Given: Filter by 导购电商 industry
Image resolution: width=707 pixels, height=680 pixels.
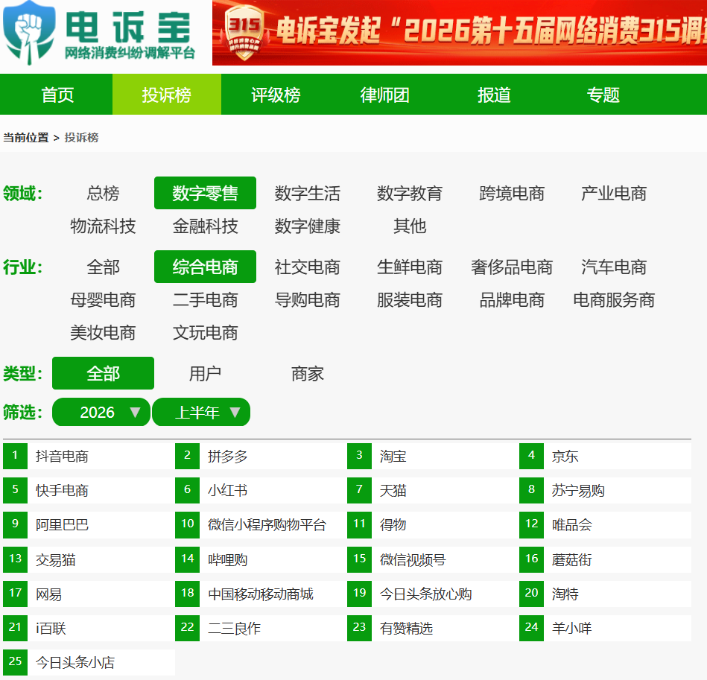Looking at the screenshot, I should click(x=308, y=300).
